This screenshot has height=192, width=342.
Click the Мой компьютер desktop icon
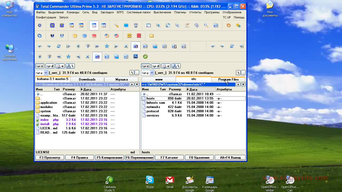(10, 9)
